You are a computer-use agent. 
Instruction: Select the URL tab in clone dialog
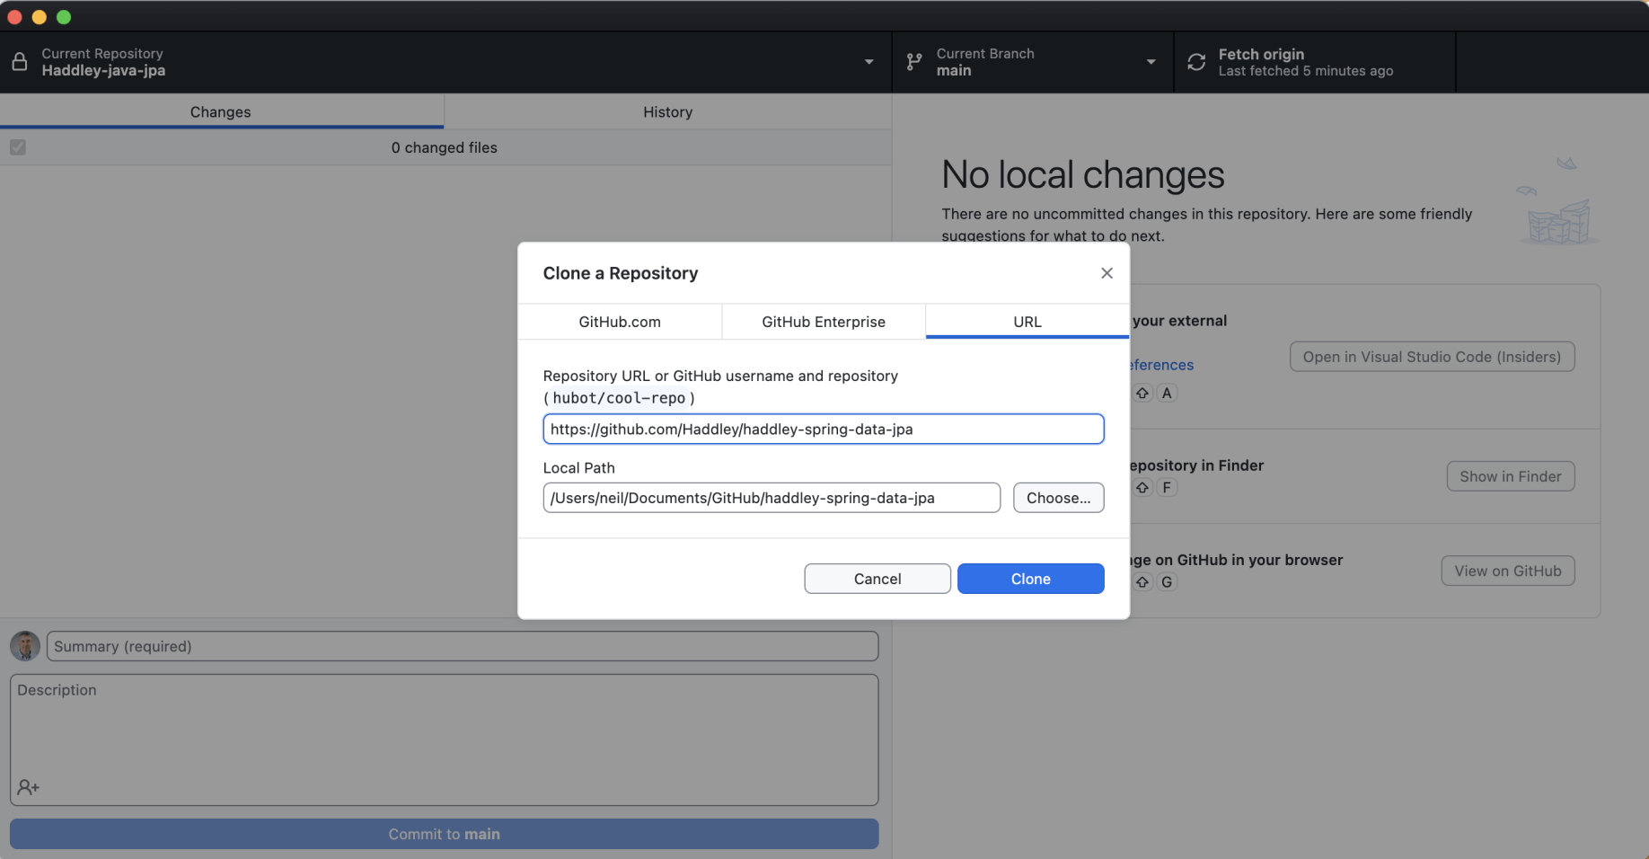[x=1027, y=322]
